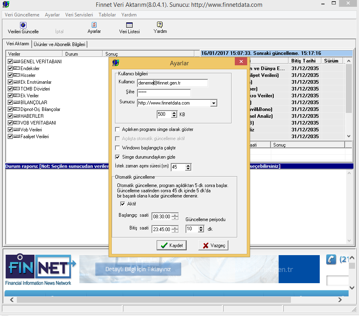Cancel with the Vazgeç button

(213, 245)
